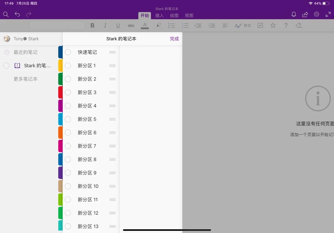Select the 新分区 3 section circle
334x233 pixels.
(68, 92)
